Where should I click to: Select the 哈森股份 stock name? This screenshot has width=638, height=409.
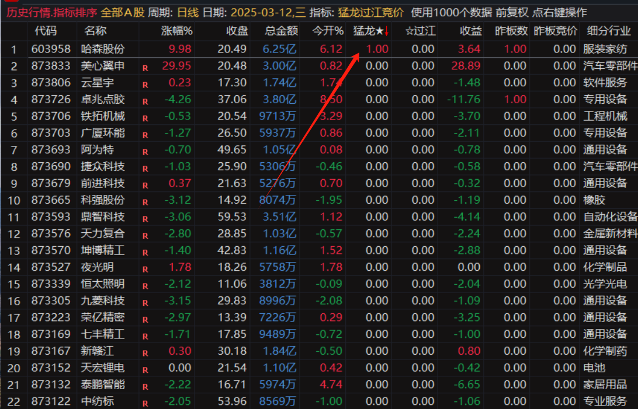(103, 49)
